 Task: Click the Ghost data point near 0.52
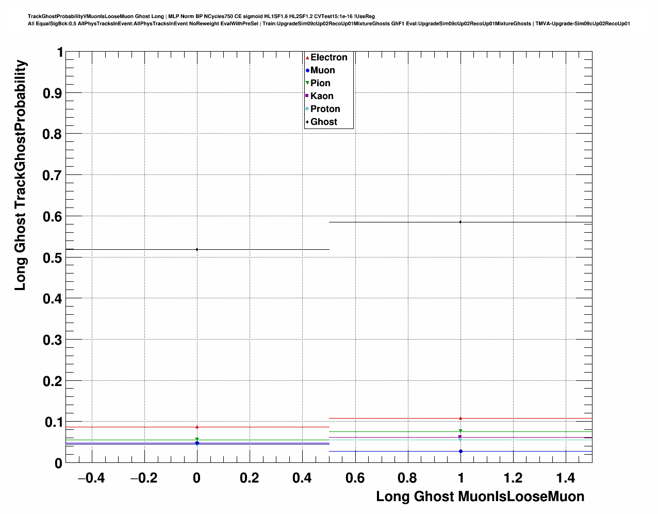click(x=197, y=250)
